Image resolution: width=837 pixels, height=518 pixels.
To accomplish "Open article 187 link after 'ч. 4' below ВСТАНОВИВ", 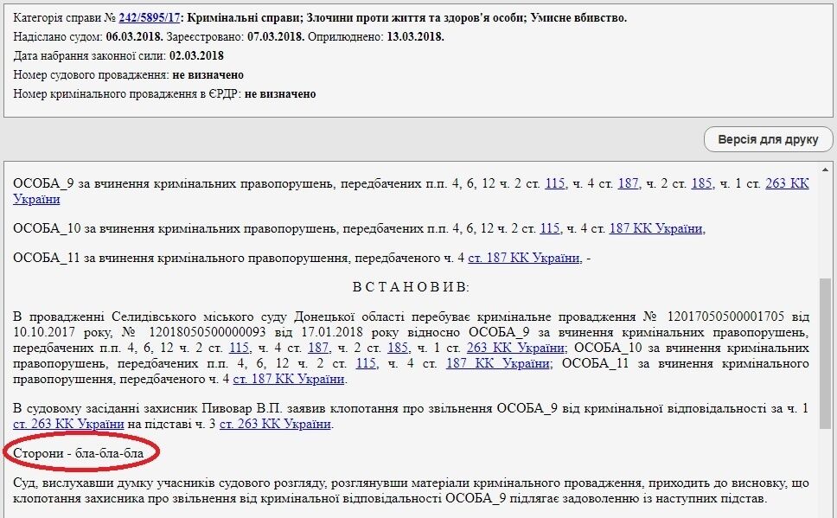I will [x=318, y=348].
